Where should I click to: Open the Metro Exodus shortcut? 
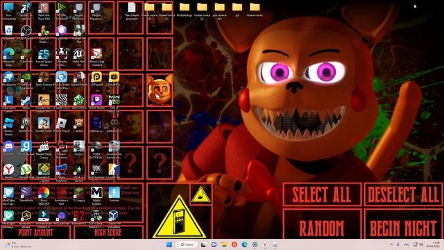pyautogui.click(x=96, y=193)
